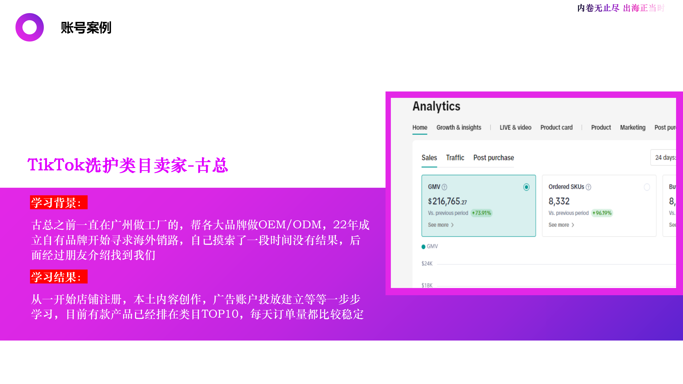Click the Ordered SKUs help icon

[588, 187]
